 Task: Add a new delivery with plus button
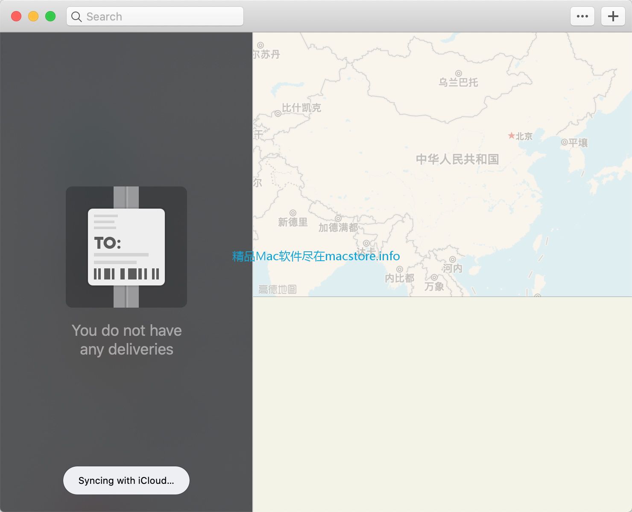(613, 17)
